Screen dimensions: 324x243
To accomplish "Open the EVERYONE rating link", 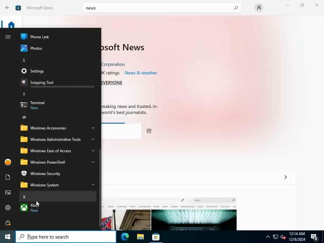I will (x=112, y=83).
